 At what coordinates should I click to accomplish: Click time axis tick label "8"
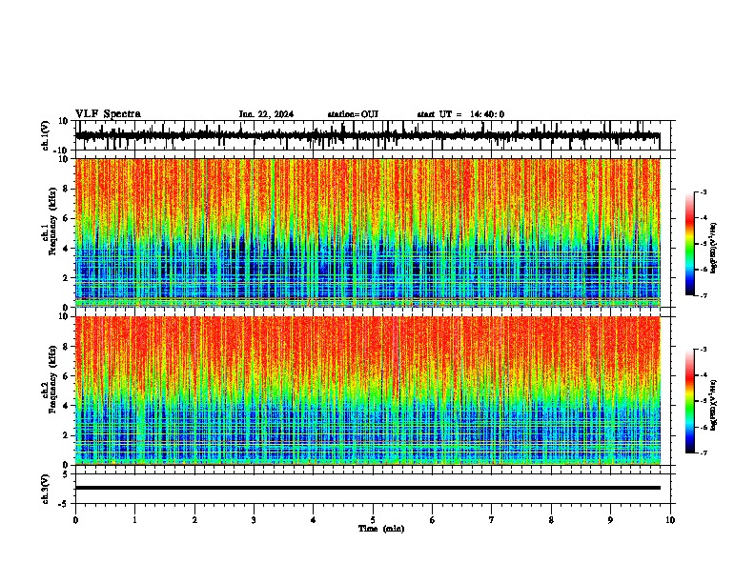pyautogui.click(x=551, y=520)
